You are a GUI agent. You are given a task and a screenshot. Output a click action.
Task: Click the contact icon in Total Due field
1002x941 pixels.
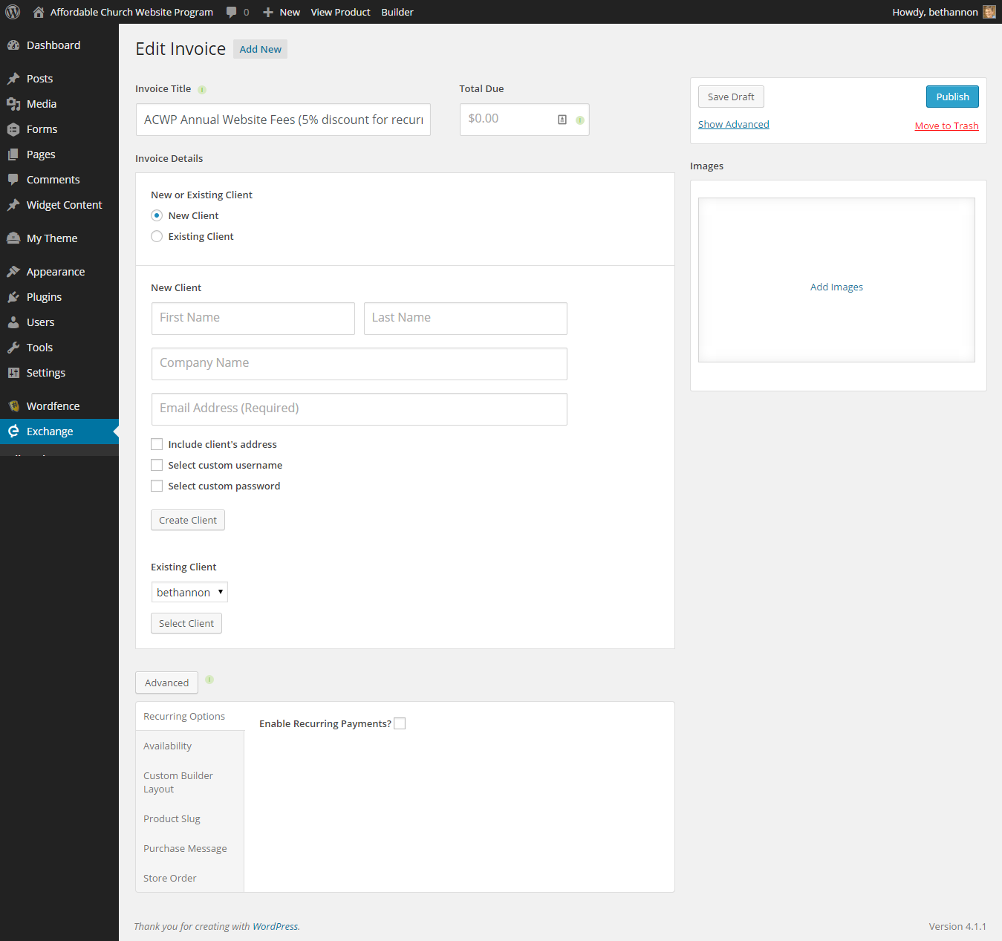562,120
